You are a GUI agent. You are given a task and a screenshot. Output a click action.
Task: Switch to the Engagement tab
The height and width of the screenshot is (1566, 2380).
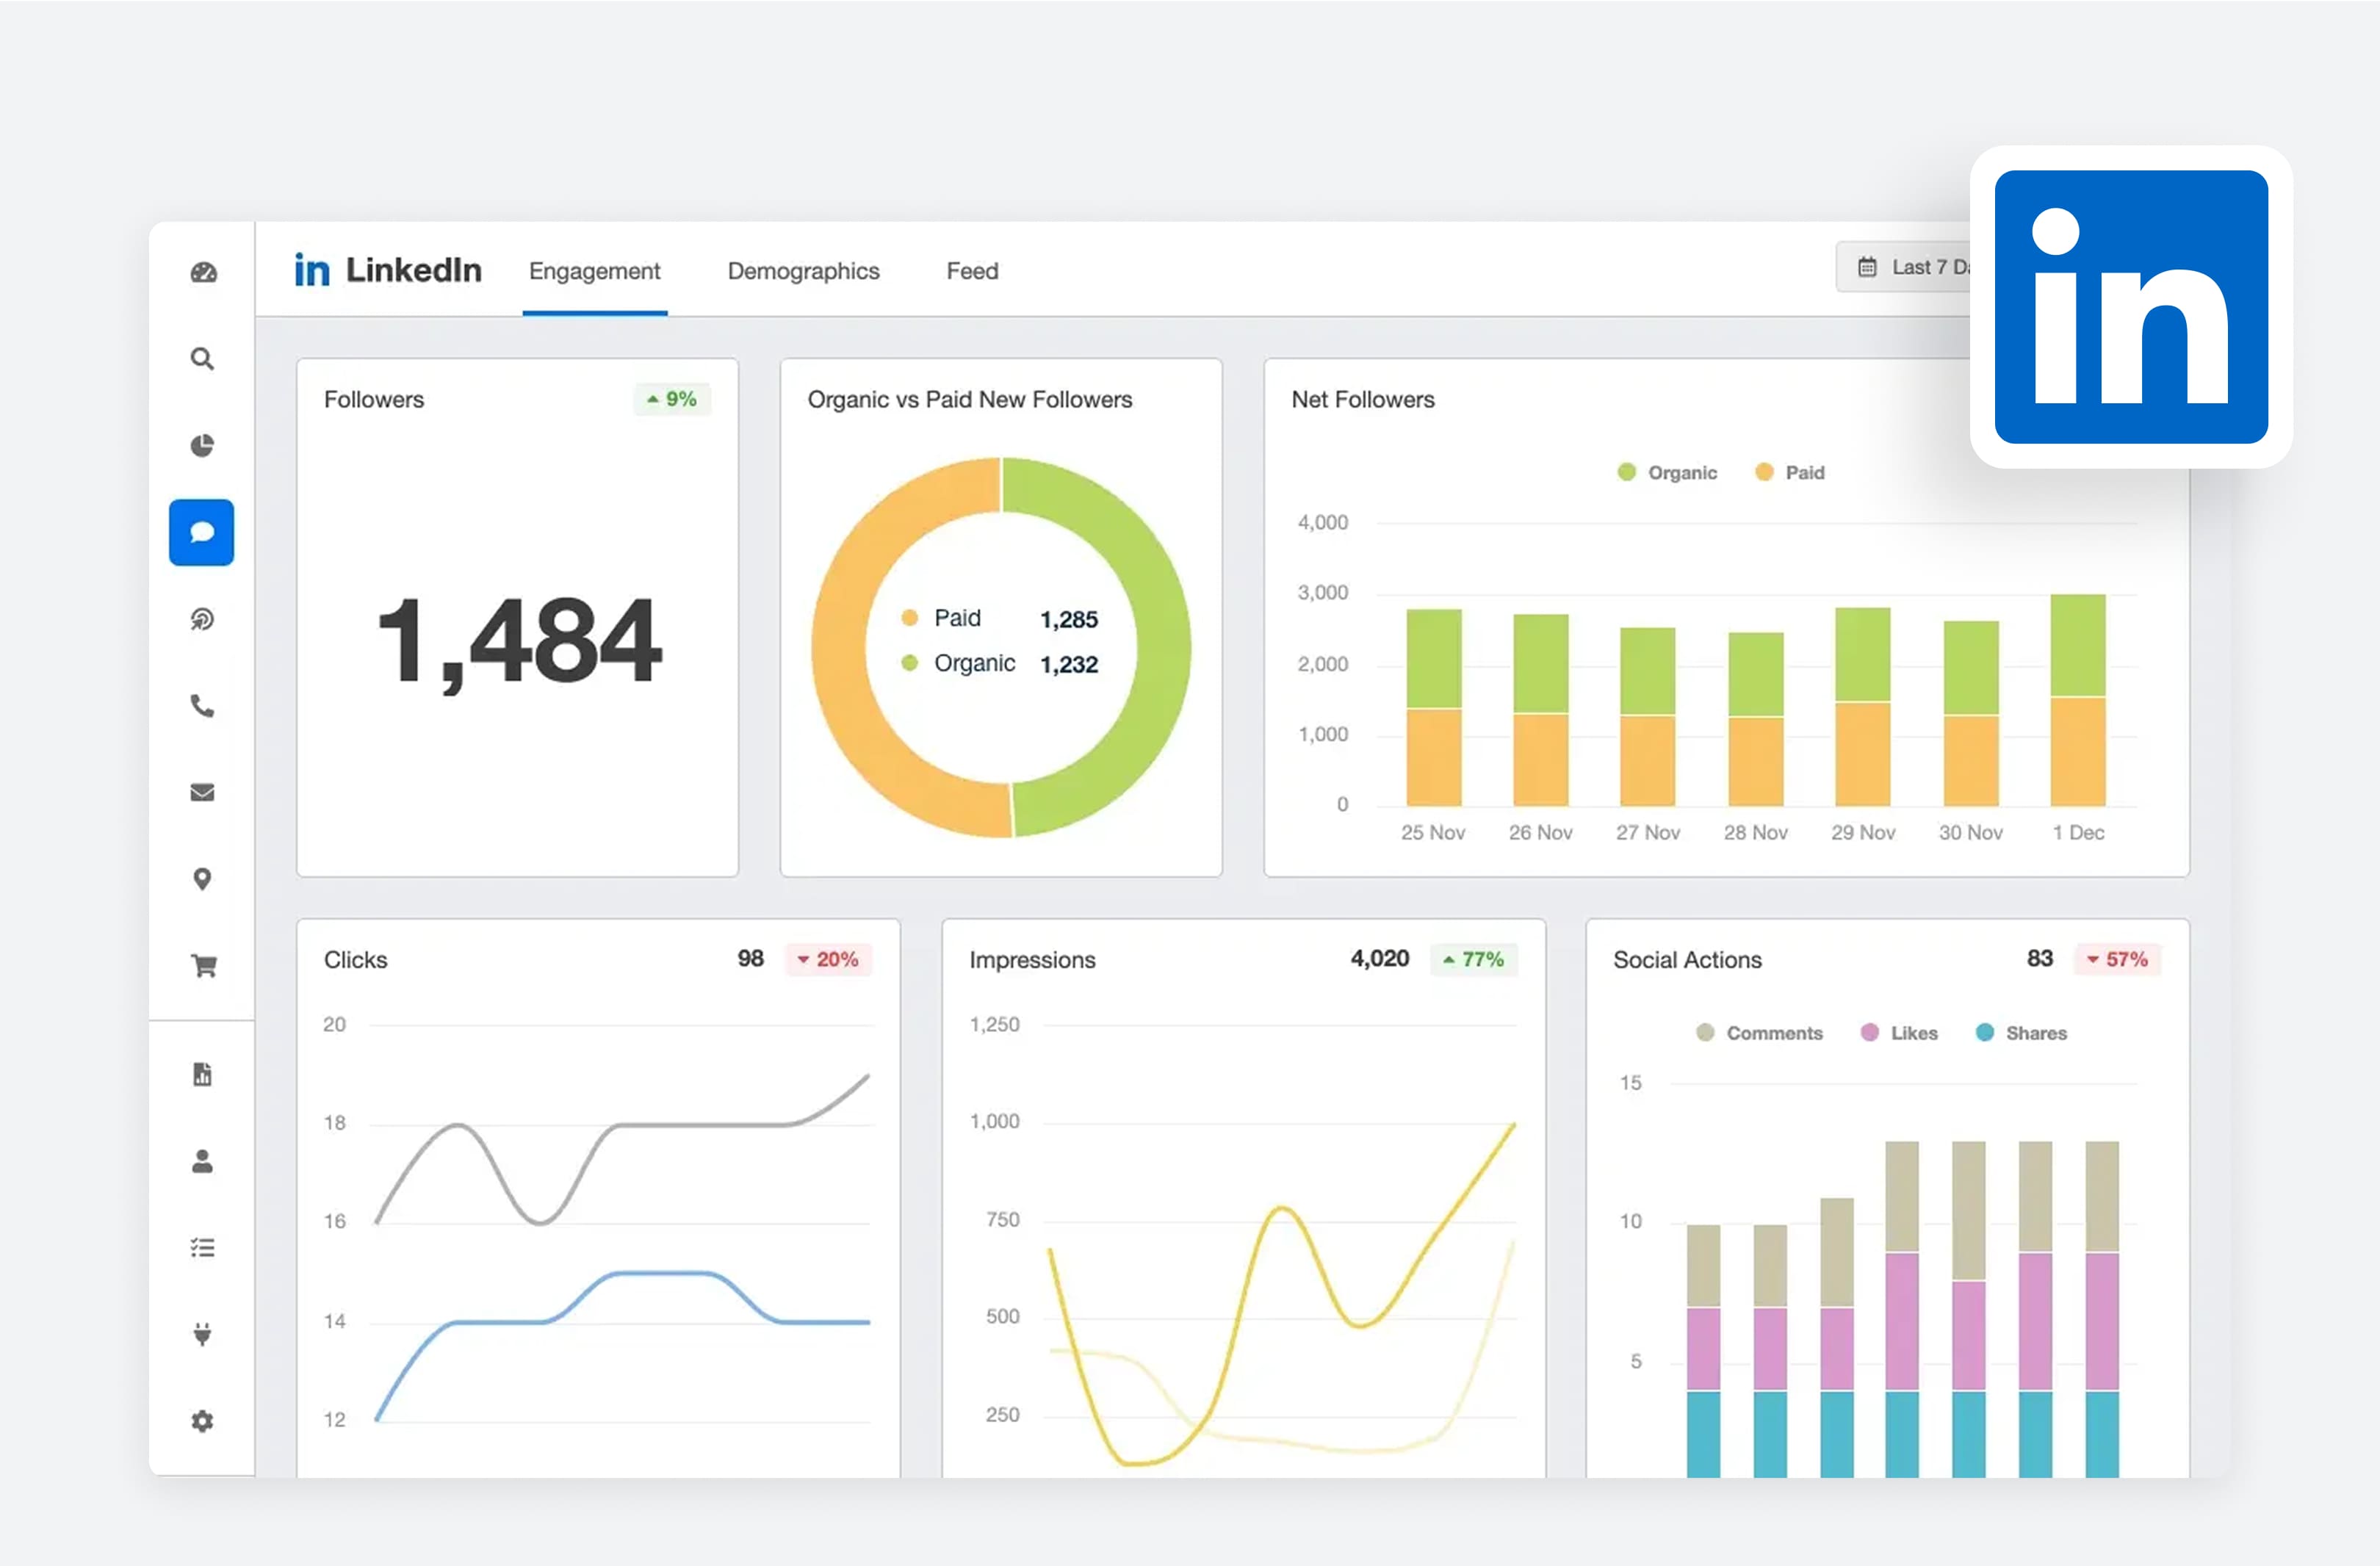(595, 271)
